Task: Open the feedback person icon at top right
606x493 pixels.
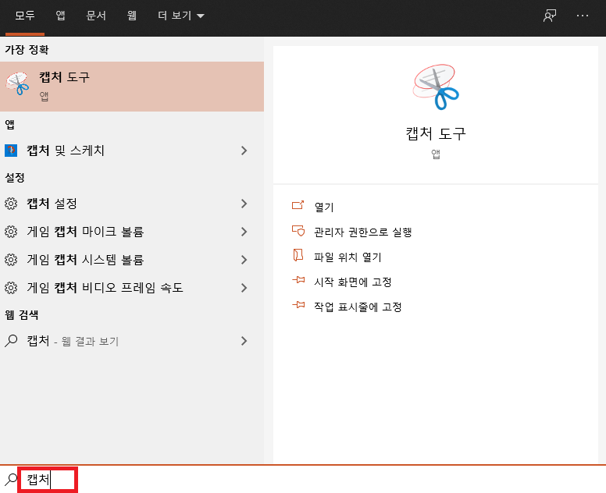Action: (550, 16)
